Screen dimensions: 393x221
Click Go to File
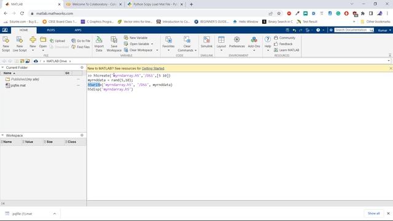click(80, 41)
